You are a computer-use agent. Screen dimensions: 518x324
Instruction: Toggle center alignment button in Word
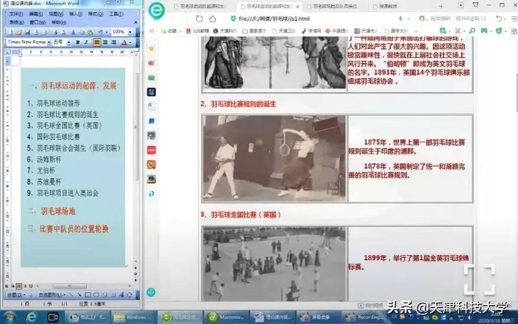(x=105, y=42)
